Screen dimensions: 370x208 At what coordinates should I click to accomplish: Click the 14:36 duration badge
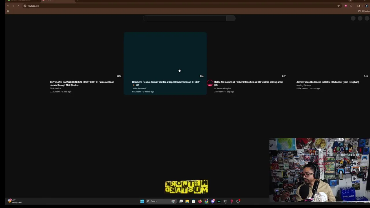(119, 76)
